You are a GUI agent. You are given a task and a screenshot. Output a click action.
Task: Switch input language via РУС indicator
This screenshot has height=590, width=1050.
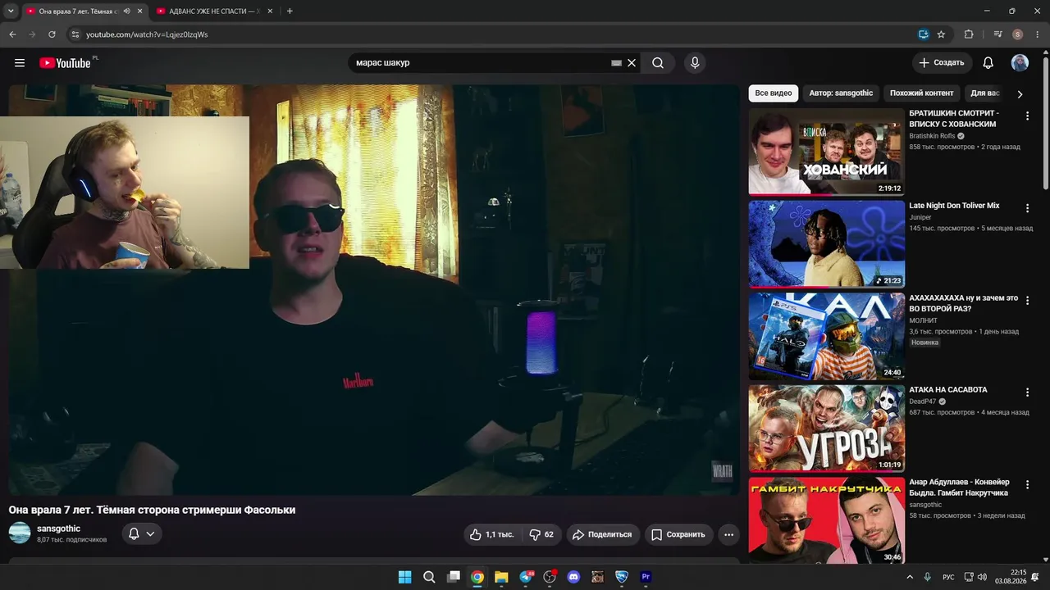tap(948, 577)
